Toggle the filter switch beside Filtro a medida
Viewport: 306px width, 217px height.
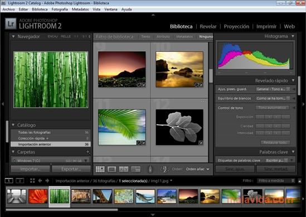(x=300, y=181)
